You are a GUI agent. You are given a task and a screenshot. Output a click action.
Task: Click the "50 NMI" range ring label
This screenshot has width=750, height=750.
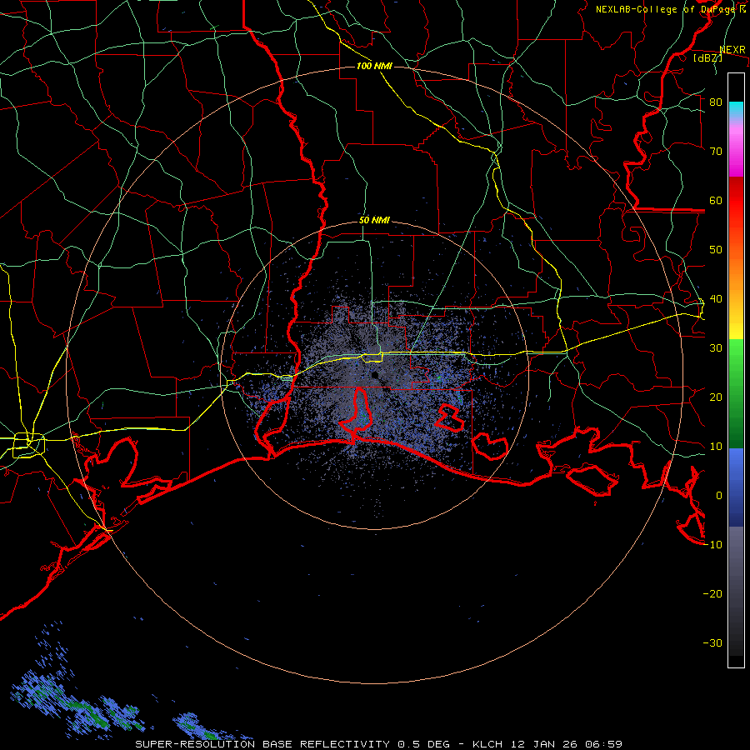pyautogui.click(x=374, y=220)
